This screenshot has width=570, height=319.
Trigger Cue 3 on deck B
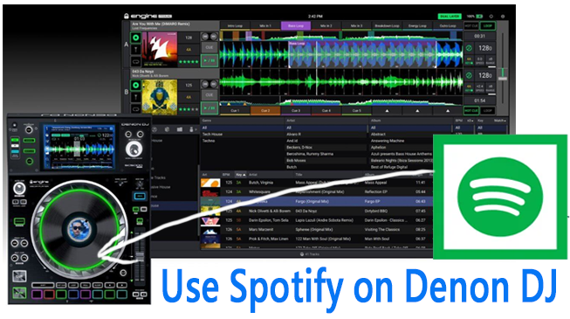pyautogui.click(x=296, y=111)
